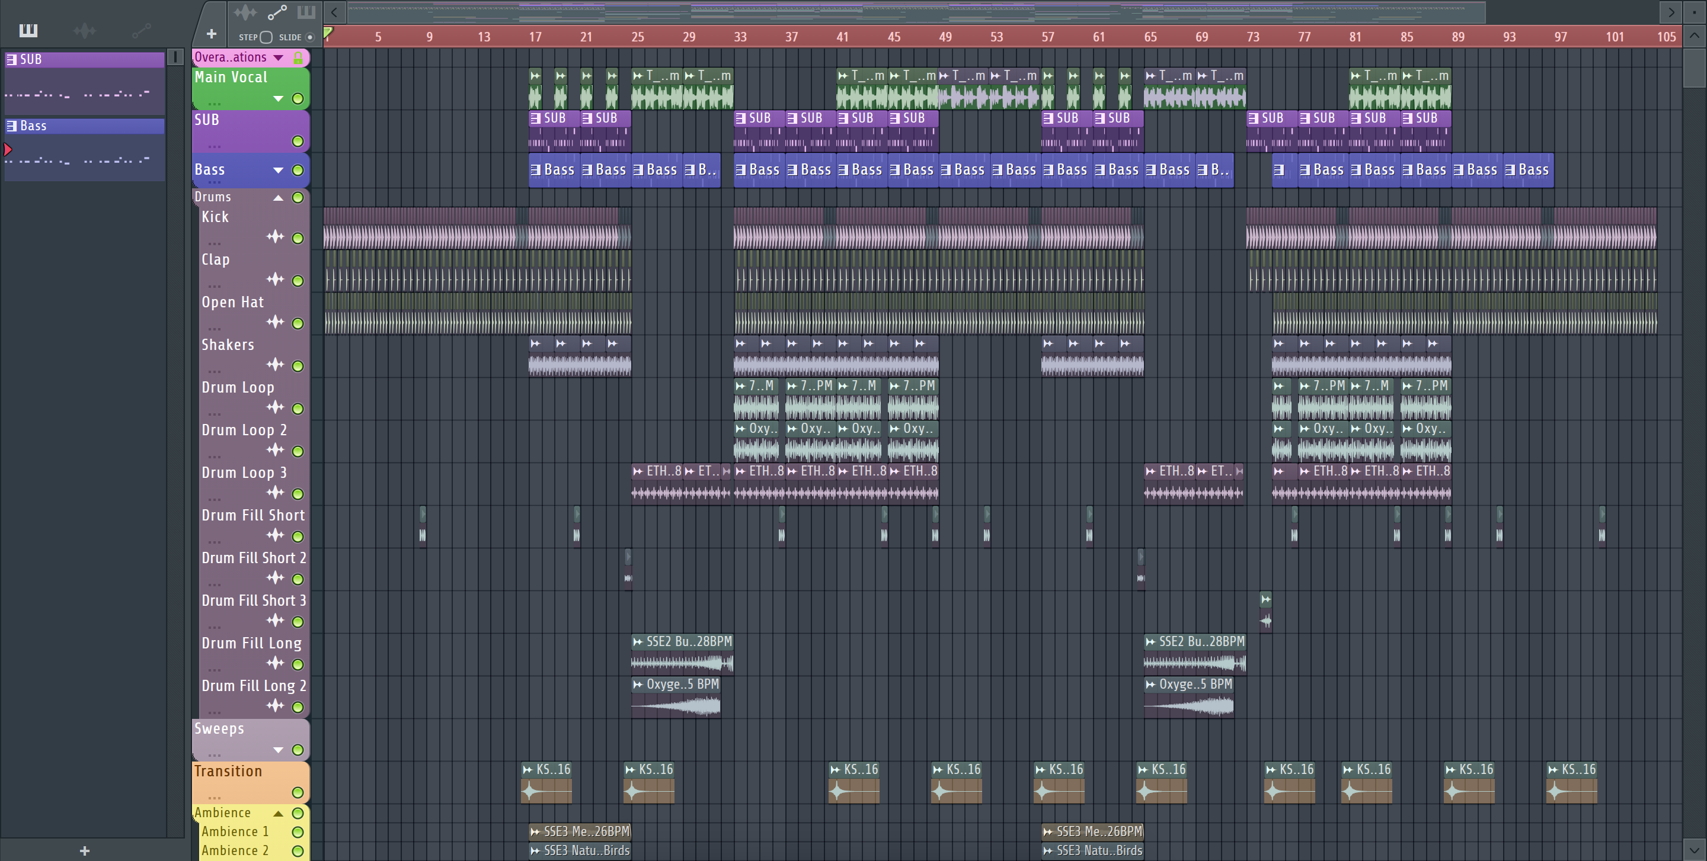Click the waveform icon on Drum Loop 3 track
Image resolution: width=1707 pixels, height=861 pixels.
[275, 492]
